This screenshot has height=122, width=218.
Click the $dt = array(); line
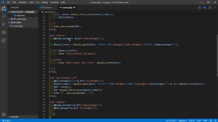(63, 87)
